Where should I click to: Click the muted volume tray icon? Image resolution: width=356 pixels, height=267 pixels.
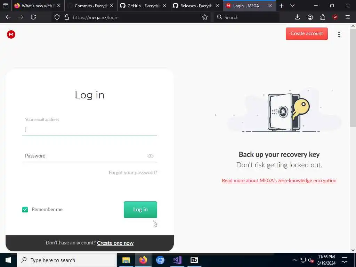pos(311,260)
